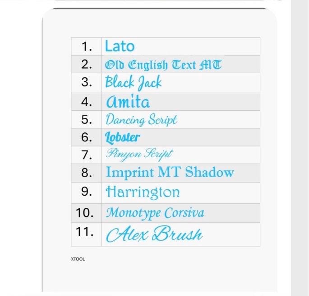Click the Lobster font sample
309x296 pixels.
click(123, 137)
